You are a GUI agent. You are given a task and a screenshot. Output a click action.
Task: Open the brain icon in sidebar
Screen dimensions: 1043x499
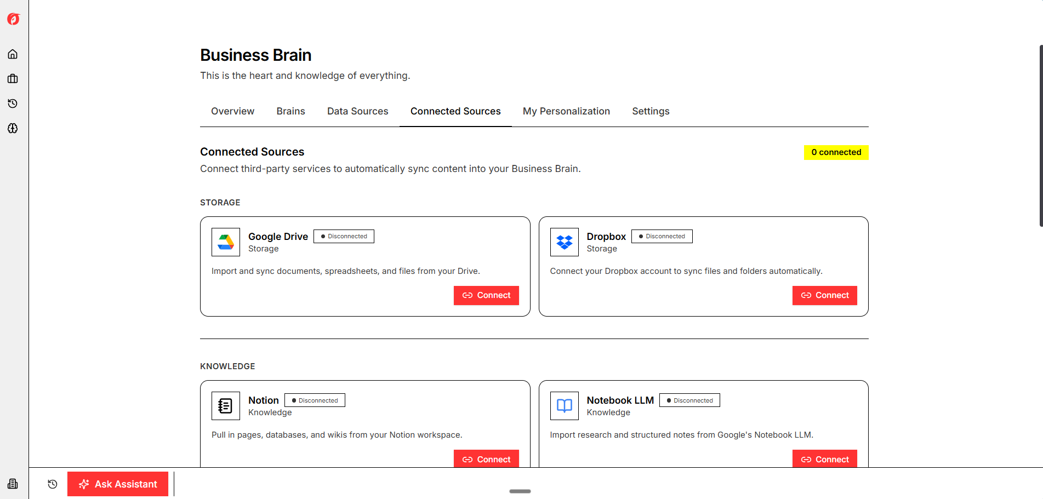[x=13, y=128]
